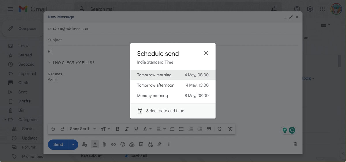Insert files using Google Drive
This screenshot has height=162, width=346.
coord(132,144)
